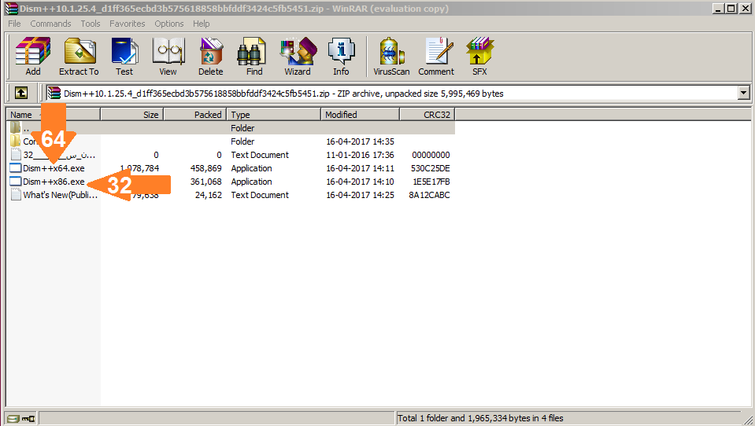Sort by Packed column header
The height and width of the screenshot is (426, 755).
195,115
